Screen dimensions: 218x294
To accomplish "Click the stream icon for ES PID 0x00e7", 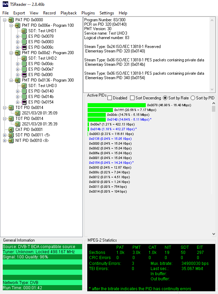I will [x=24, y=69].
